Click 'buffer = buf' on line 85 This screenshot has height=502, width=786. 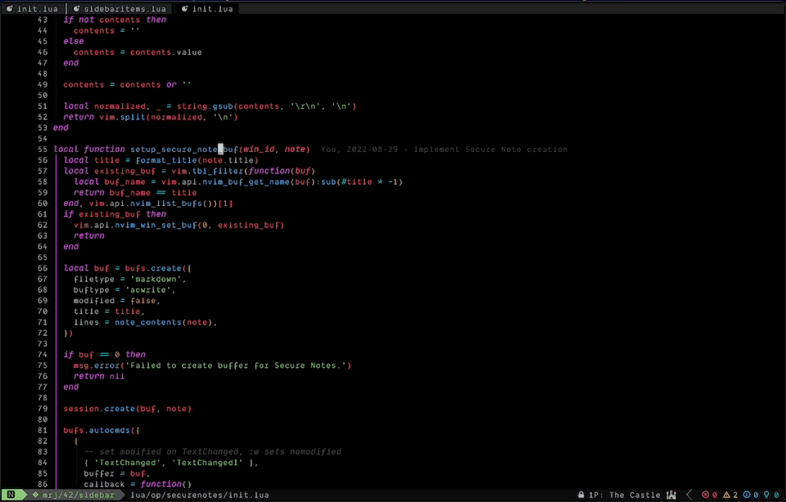click(115, 473)
